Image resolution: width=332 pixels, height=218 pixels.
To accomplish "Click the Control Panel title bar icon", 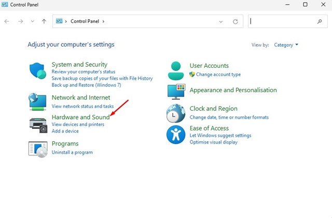I will click(5, 5).
